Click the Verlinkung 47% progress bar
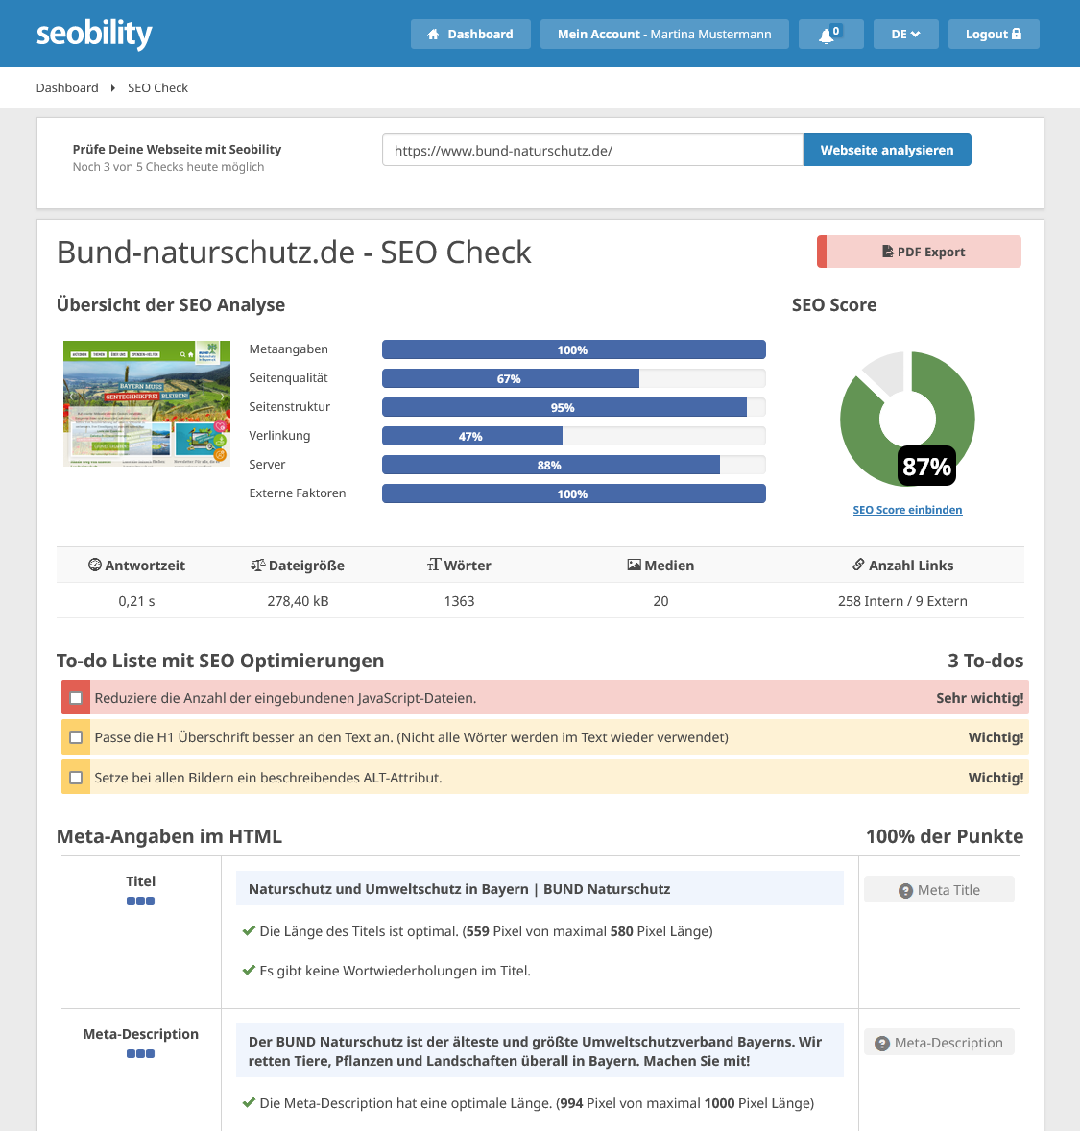This screenshot has height=1131, width=1080. [x=573, y=437]
